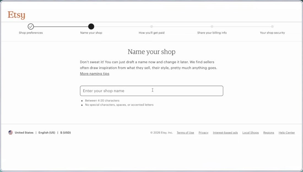Click the No special characters rule text

119,105
